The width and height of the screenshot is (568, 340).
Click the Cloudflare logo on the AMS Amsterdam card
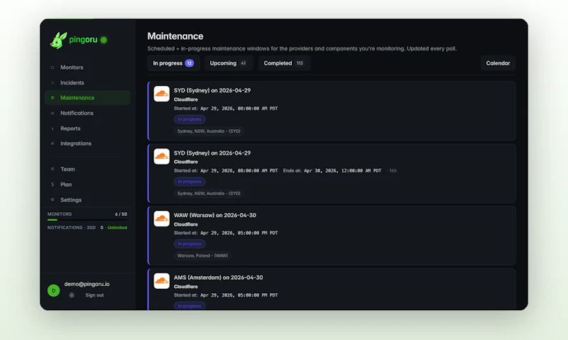tap(162, 281)
